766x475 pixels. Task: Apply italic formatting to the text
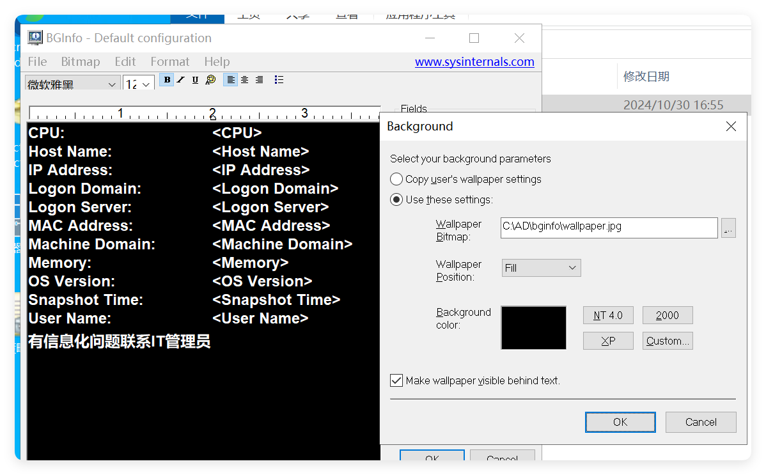click(181, 79)
